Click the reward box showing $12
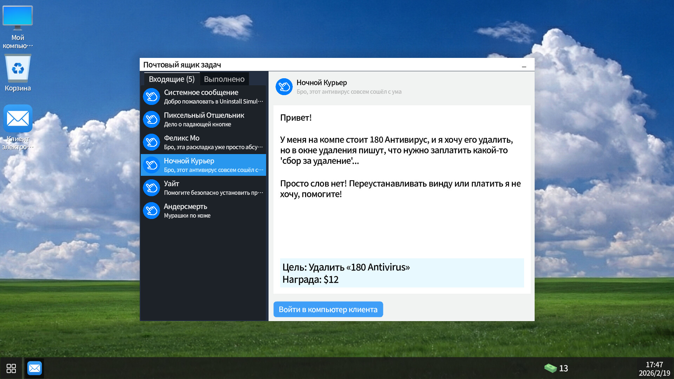Screen dimensions: 674x379 click(402, 273)
